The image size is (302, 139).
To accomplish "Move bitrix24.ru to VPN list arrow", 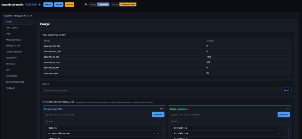I will [x=279, y=128].
